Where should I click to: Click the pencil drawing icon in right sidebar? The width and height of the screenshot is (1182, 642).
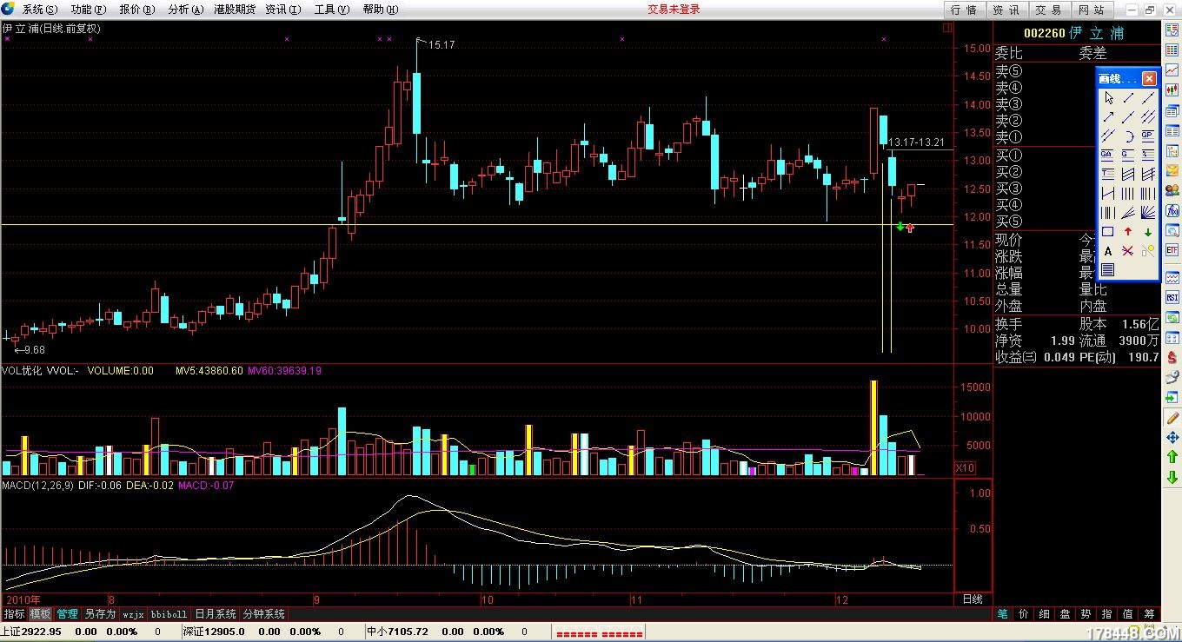[x=1172, y=418]
